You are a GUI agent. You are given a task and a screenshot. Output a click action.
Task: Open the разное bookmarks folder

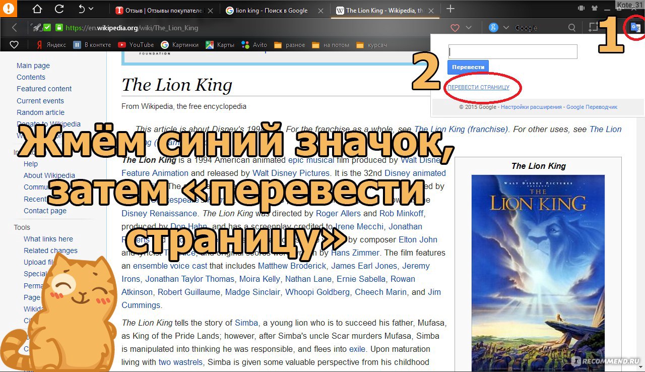289,45
